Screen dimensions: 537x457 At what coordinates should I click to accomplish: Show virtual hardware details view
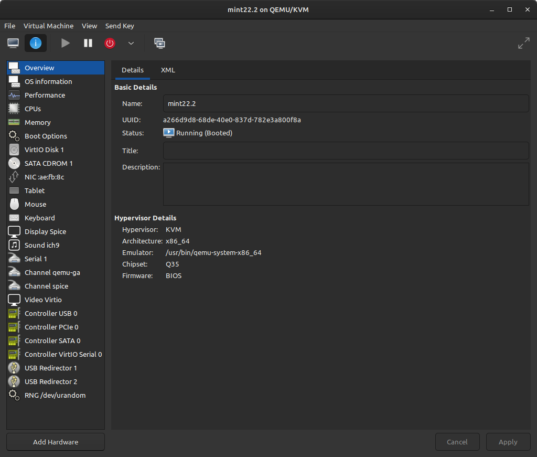tap(36, 43)
